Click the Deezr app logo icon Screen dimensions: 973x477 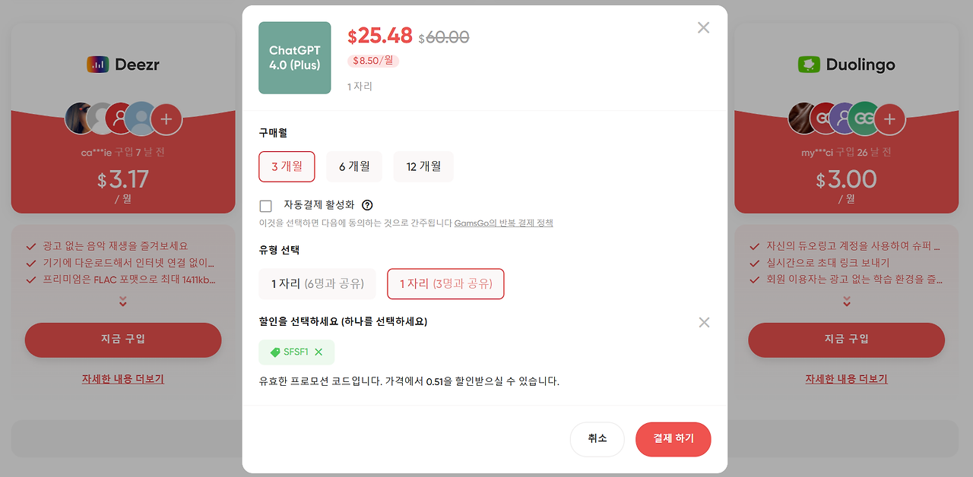point(98,65)
